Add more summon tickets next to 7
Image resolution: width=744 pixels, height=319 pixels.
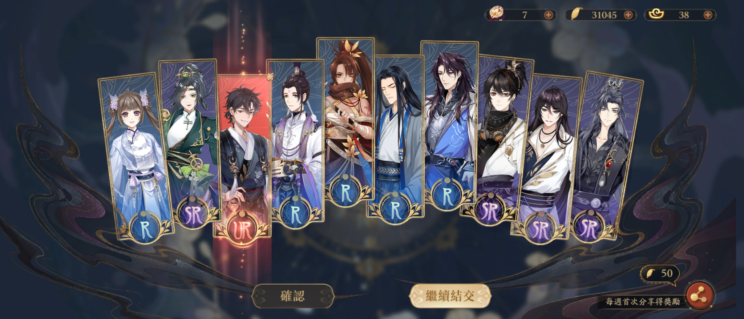point(548,15)
